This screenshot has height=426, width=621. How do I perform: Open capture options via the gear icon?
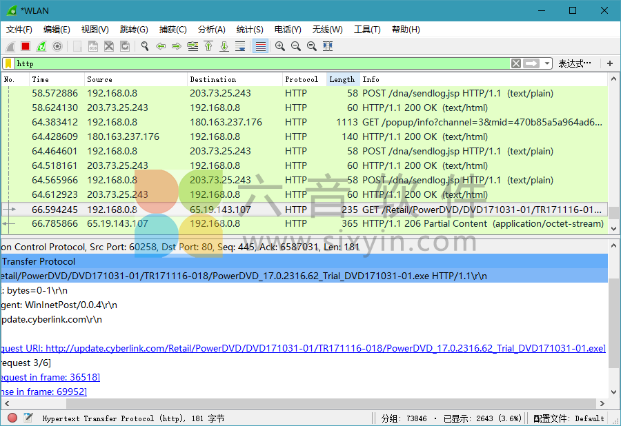pos(57,45)
